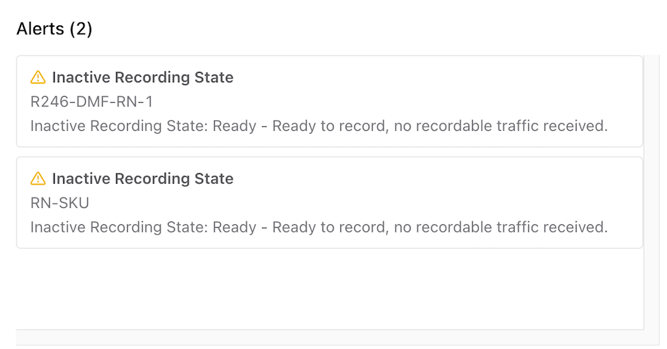The height and width of the screenshot is (349, 667).
Task: Select the R246-DMF-RN-1 recorder name
Action: [x=91, y=101]
